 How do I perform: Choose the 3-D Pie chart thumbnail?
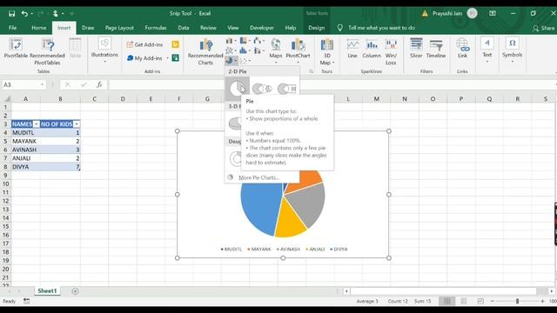(234, 123)
